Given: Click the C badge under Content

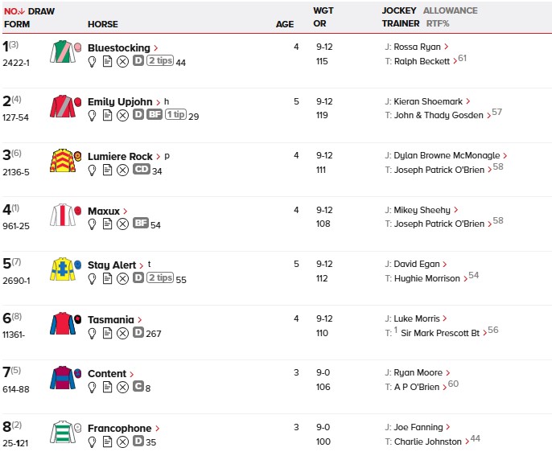Looking at the screenshot, I should [138, 387].
